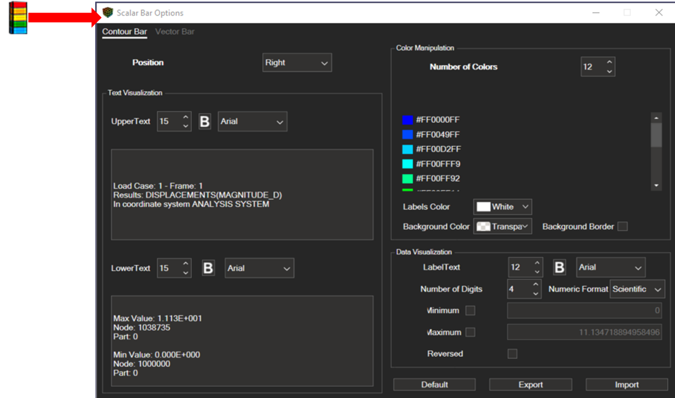Click the scalar bar color legend icon

pos(19,18)
